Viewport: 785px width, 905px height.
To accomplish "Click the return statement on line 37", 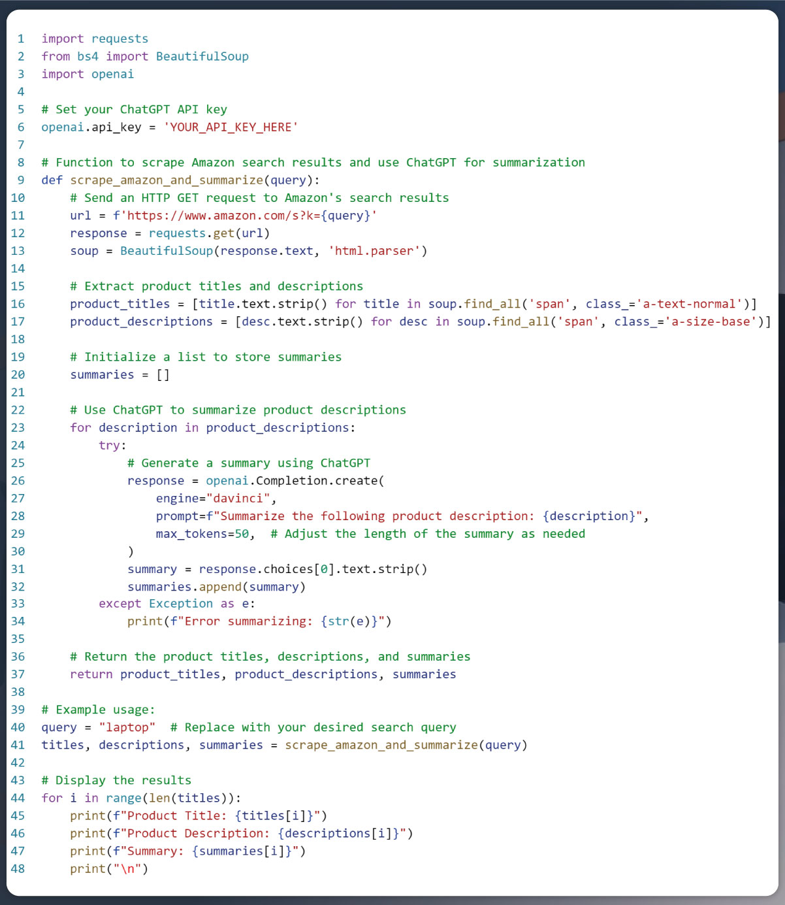I will pos(263,673).
